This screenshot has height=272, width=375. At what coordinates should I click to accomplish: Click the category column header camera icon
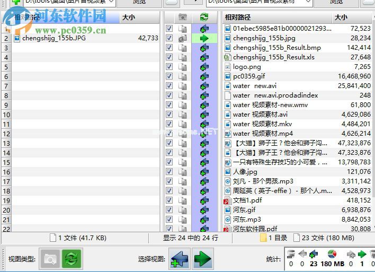tap(182, 17)
